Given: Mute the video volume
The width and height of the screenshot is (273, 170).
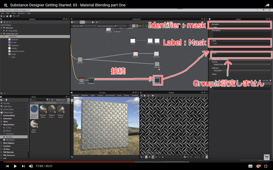Looking at the screenshot, I should point(31,166).
